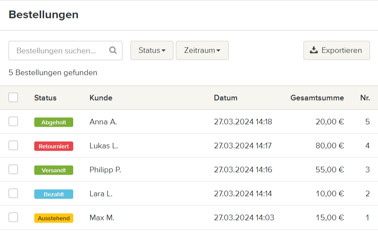Click the red Retourniert status badge

(x=54, y=146)
